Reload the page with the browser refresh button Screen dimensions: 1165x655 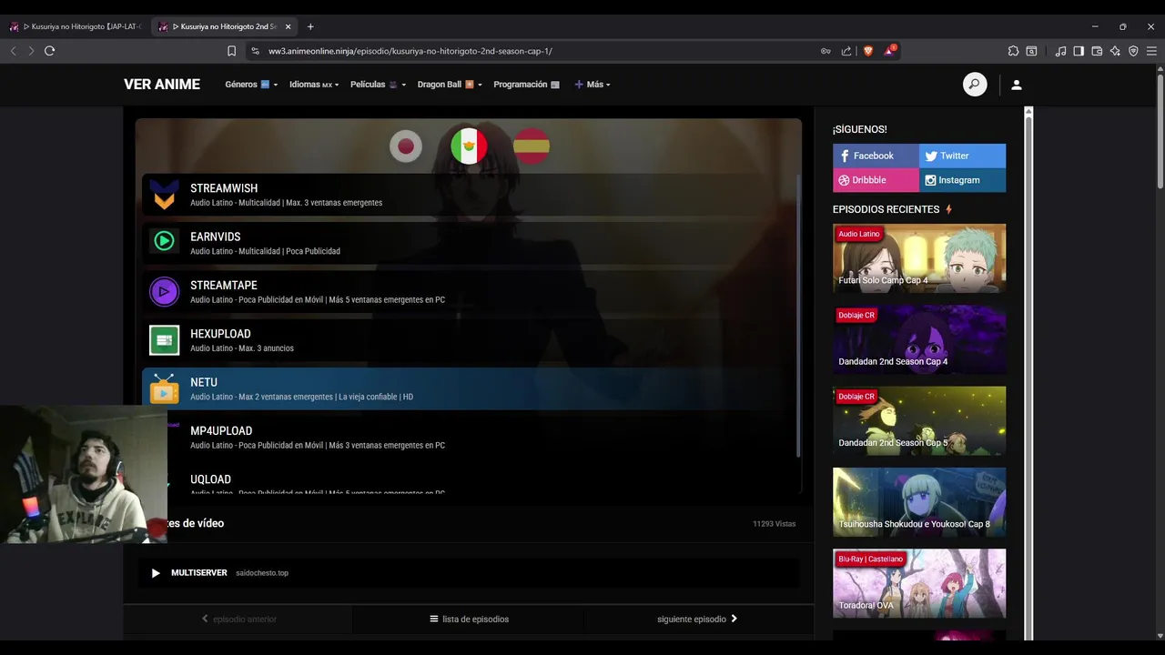tap(50, 51)
